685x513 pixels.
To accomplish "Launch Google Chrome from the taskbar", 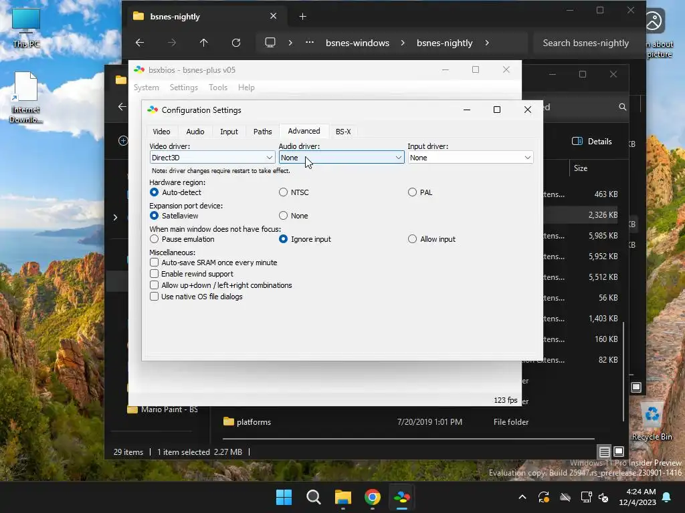I will click(372, 497).
